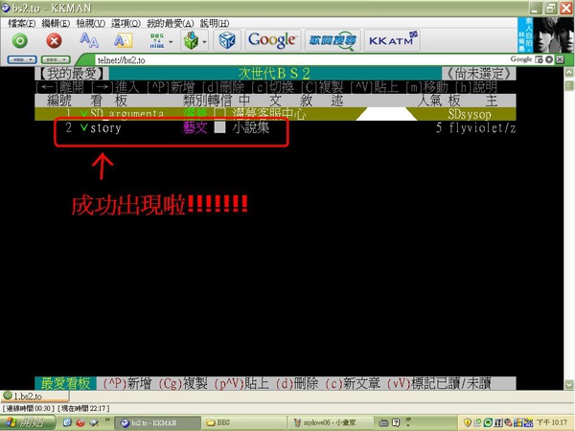Click the SDsysop board master name
This screenshot has height=431, width=575.
tap(470, 114)
